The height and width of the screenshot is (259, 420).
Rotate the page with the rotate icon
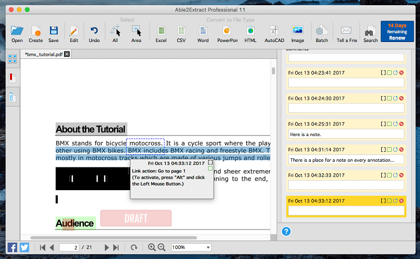pos(134,247)
